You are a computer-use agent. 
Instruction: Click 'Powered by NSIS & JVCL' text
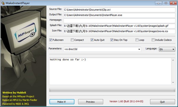(16, 104)
